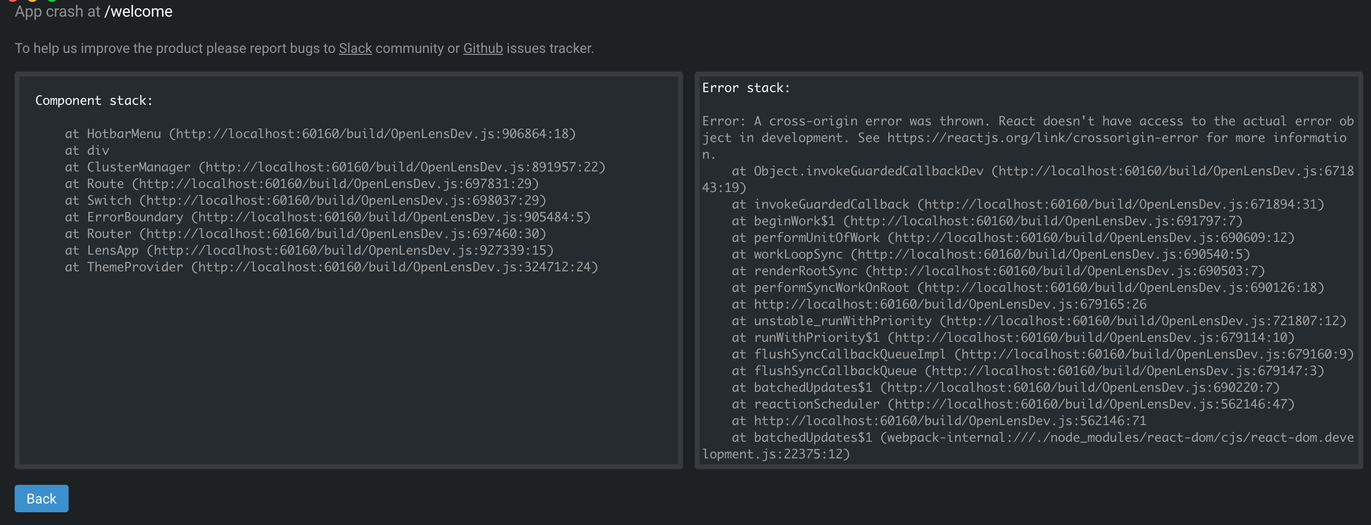Click the 'at div' stack line

point(87,150)
